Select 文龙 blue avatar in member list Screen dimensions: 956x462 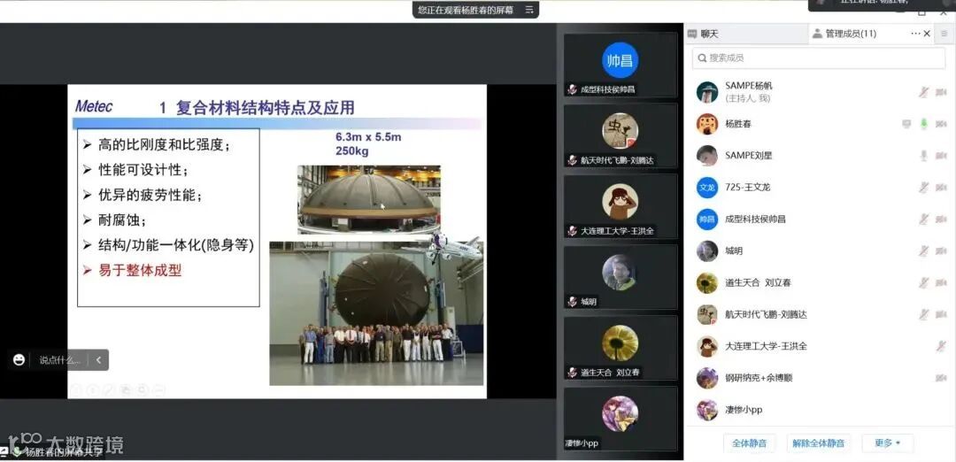click(x=707, y=187)
